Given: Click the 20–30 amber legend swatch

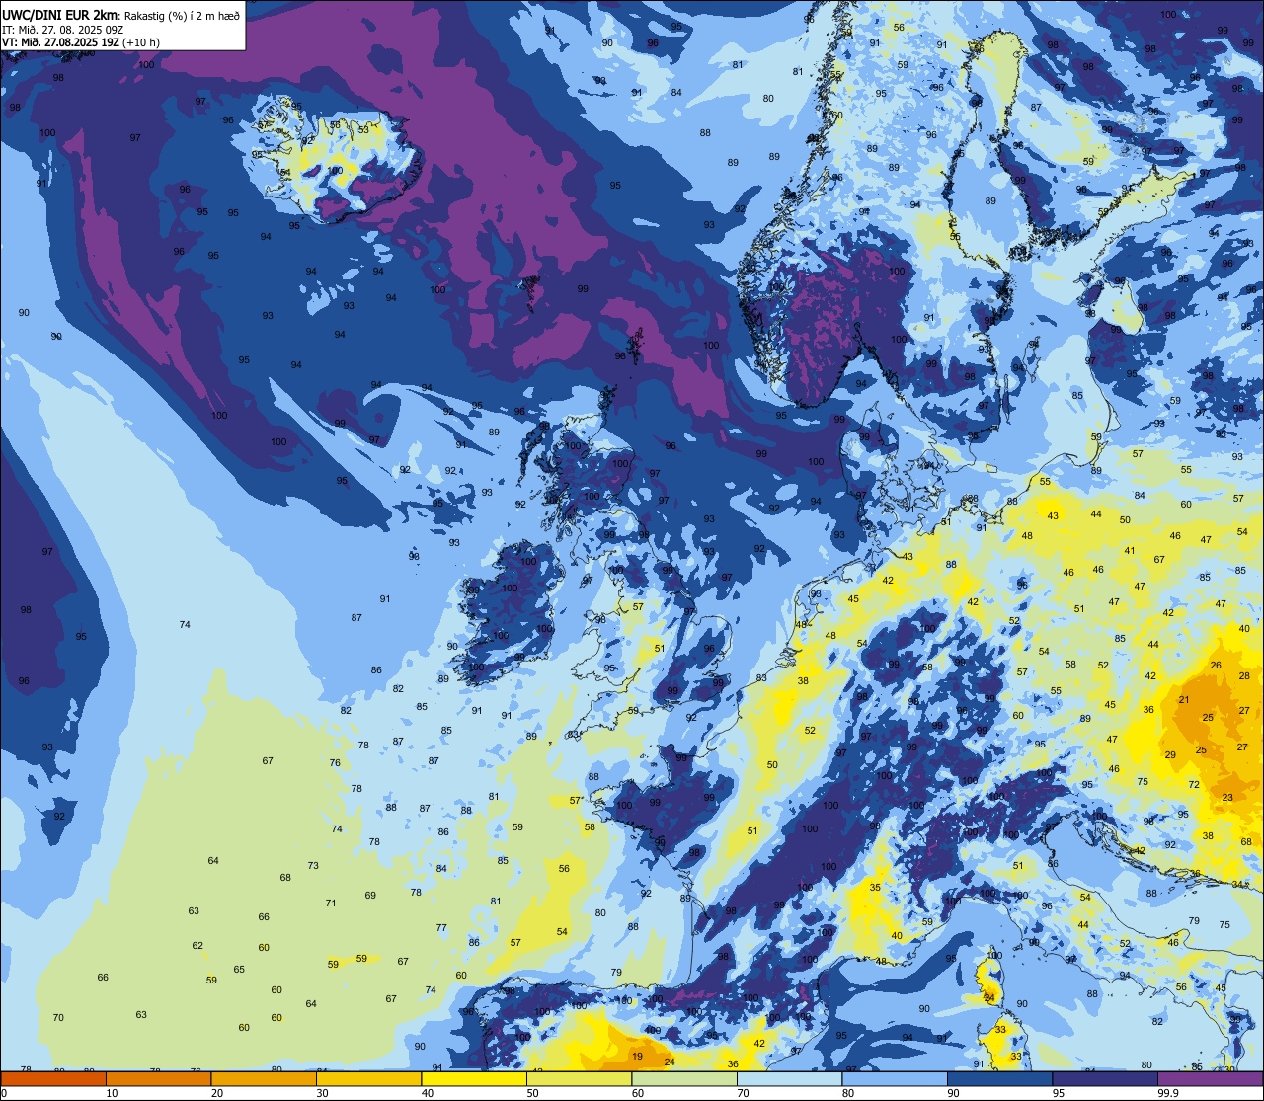Looking at the screenshot, I should [x=264, y=1079].
